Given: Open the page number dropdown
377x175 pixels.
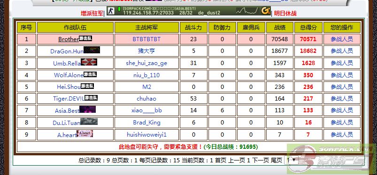Looking at the screenshot, I should click(291, 160).
